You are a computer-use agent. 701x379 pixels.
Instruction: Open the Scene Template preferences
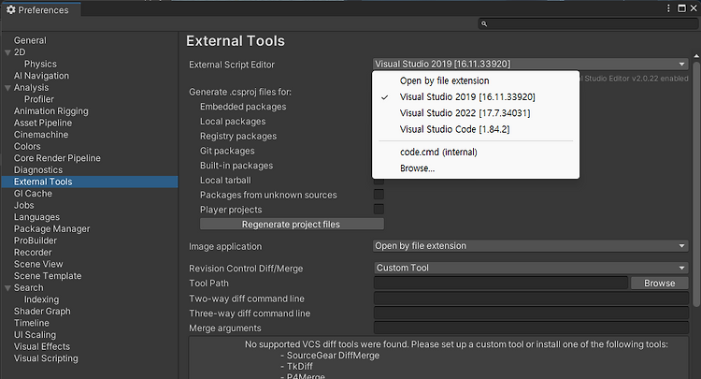(48, 276)
